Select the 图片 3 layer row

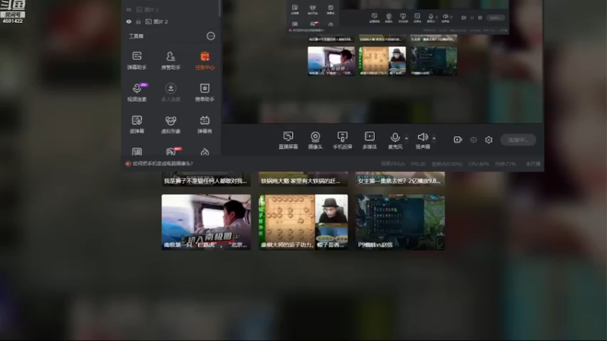pyautogui.click(x=170, y=9)
